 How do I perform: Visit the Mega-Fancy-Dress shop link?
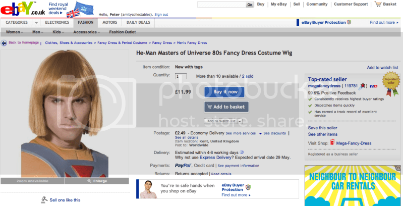point(354,143)
